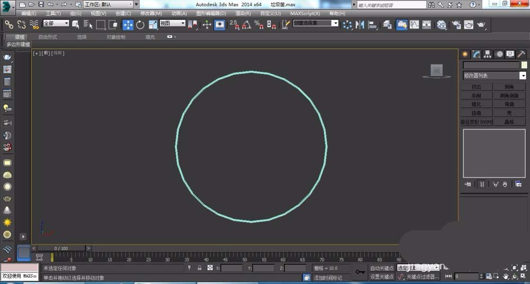The width and height of the screenshot is (530, 284).
Task: Open the 修改器(M) menu
Action: point(151,13)
